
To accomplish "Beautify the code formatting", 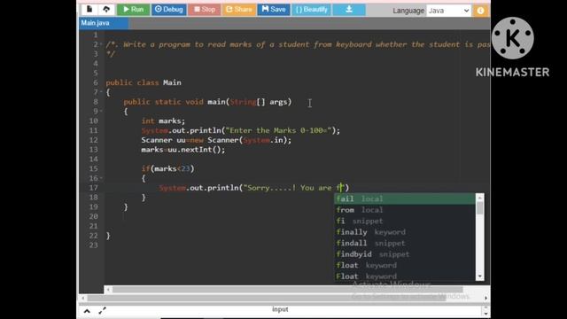I will click(x=311, y=10).
